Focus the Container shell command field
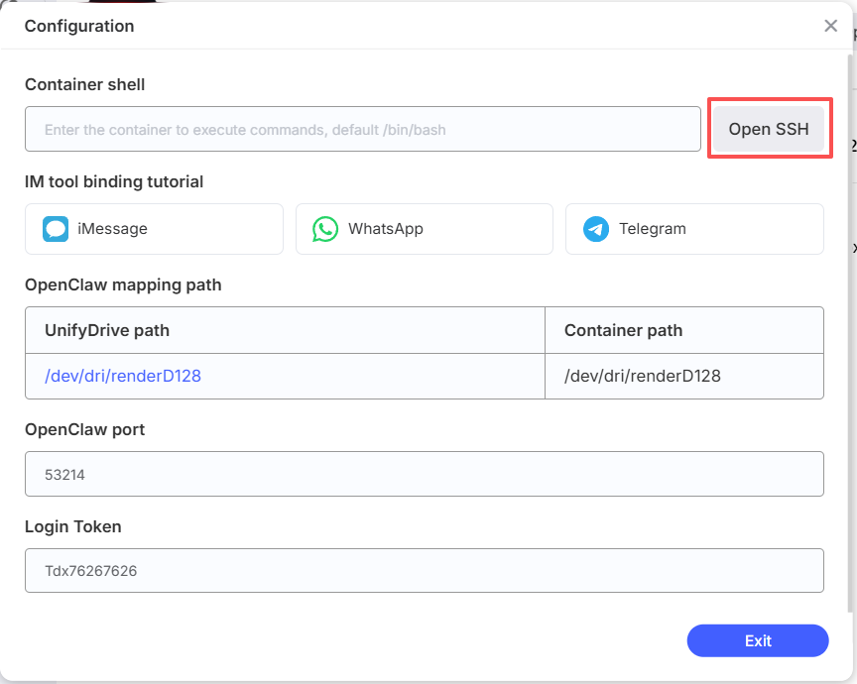The image size is (857, 684). [363, 130]
